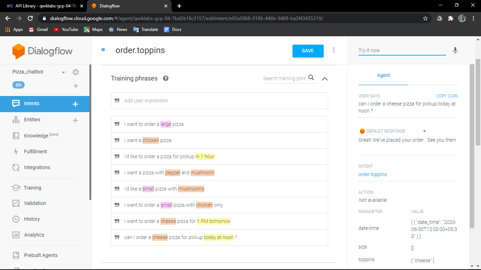Activate the microphone in Try it now
481x270 pixels.
455,51
